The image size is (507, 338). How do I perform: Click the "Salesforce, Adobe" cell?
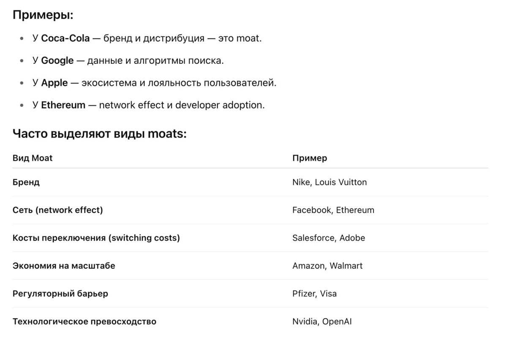(329, 238)
